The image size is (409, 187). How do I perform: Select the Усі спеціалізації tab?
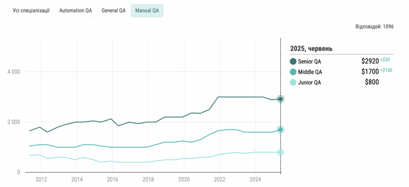[31, 11]
